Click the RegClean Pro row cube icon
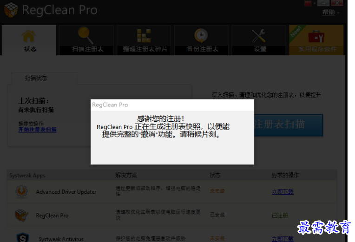This screenshot has width=355, height=242. point(21,215)
